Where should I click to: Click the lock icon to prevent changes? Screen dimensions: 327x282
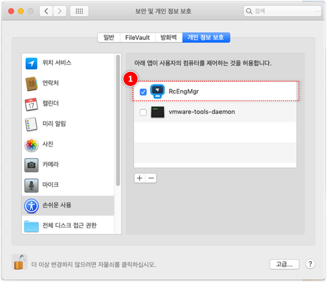coord(19,262)
